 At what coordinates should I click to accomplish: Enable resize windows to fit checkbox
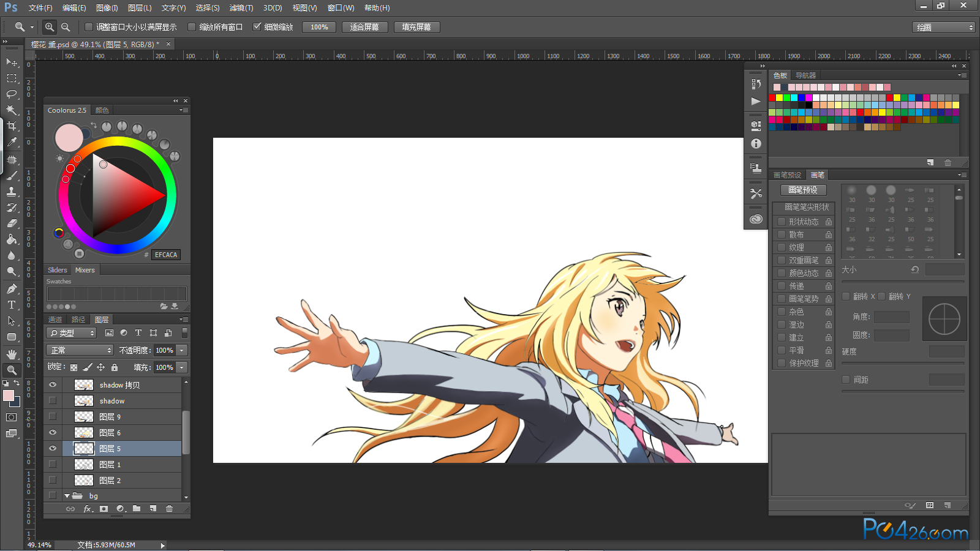(x=89, y=27)
